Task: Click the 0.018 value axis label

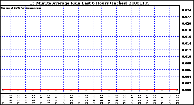Action: 186,30
